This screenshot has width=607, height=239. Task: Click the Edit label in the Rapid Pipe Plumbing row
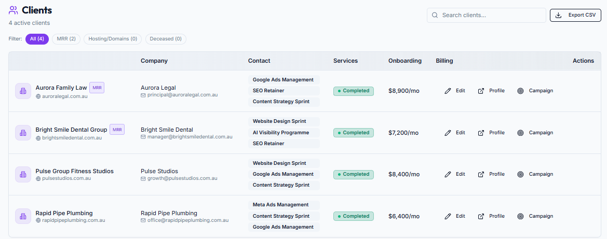point(460,216)
